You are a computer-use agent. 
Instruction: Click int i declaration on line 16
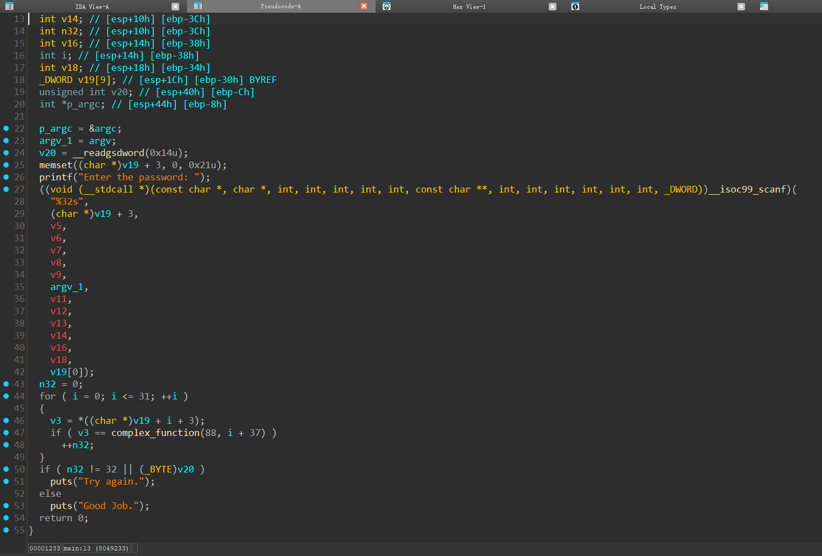[55, 55]
